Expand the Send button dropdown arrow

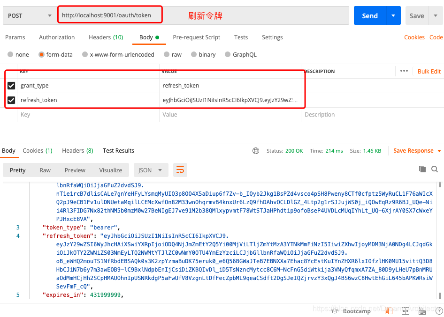pyautogui.click(x=393, y=15)
